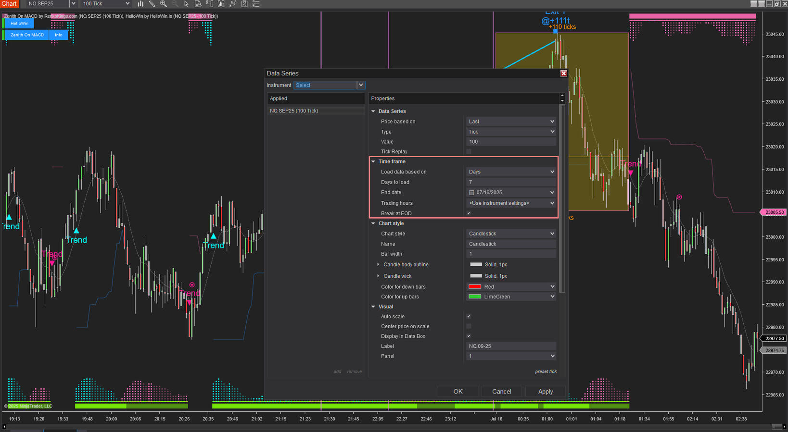Screen dimensions: 788x432
Task: Open the Trading hours dropdown
Action: click(x=511, y=203)
